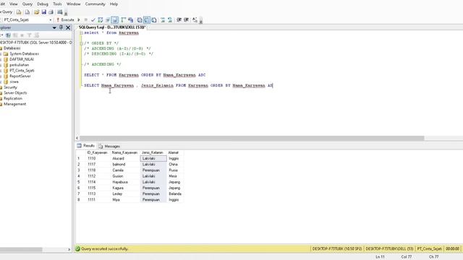Toggle auto-hide pin on Object Explorer
Screen dimensions: 463x260
click(x=61, y=27)
